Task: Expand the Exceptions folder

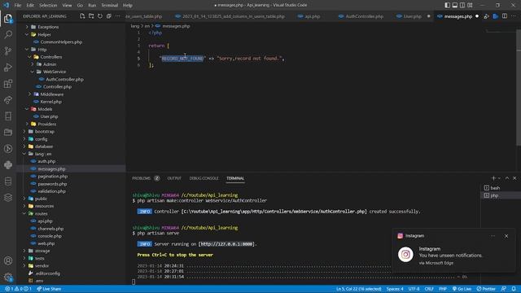Action: [47, 27]
